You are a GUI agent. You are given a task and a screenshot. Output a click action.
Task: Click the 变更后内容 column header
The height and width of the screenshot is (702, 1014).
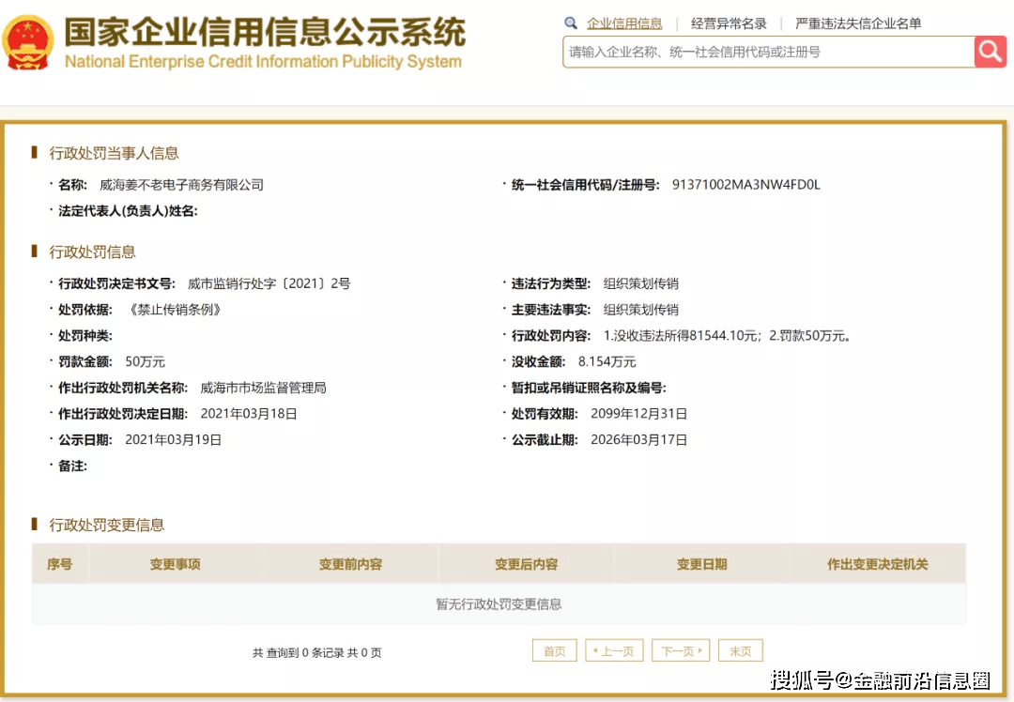pos(527,564)
